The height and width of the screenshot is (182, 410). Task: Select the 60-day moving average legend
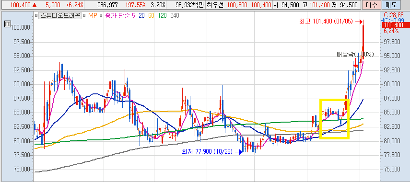151,16
